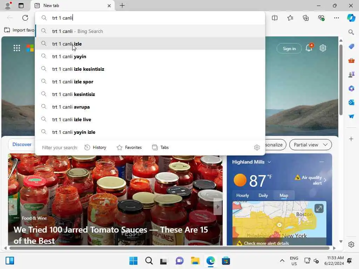Go to next carousel story arrow

tap(217, 207)
